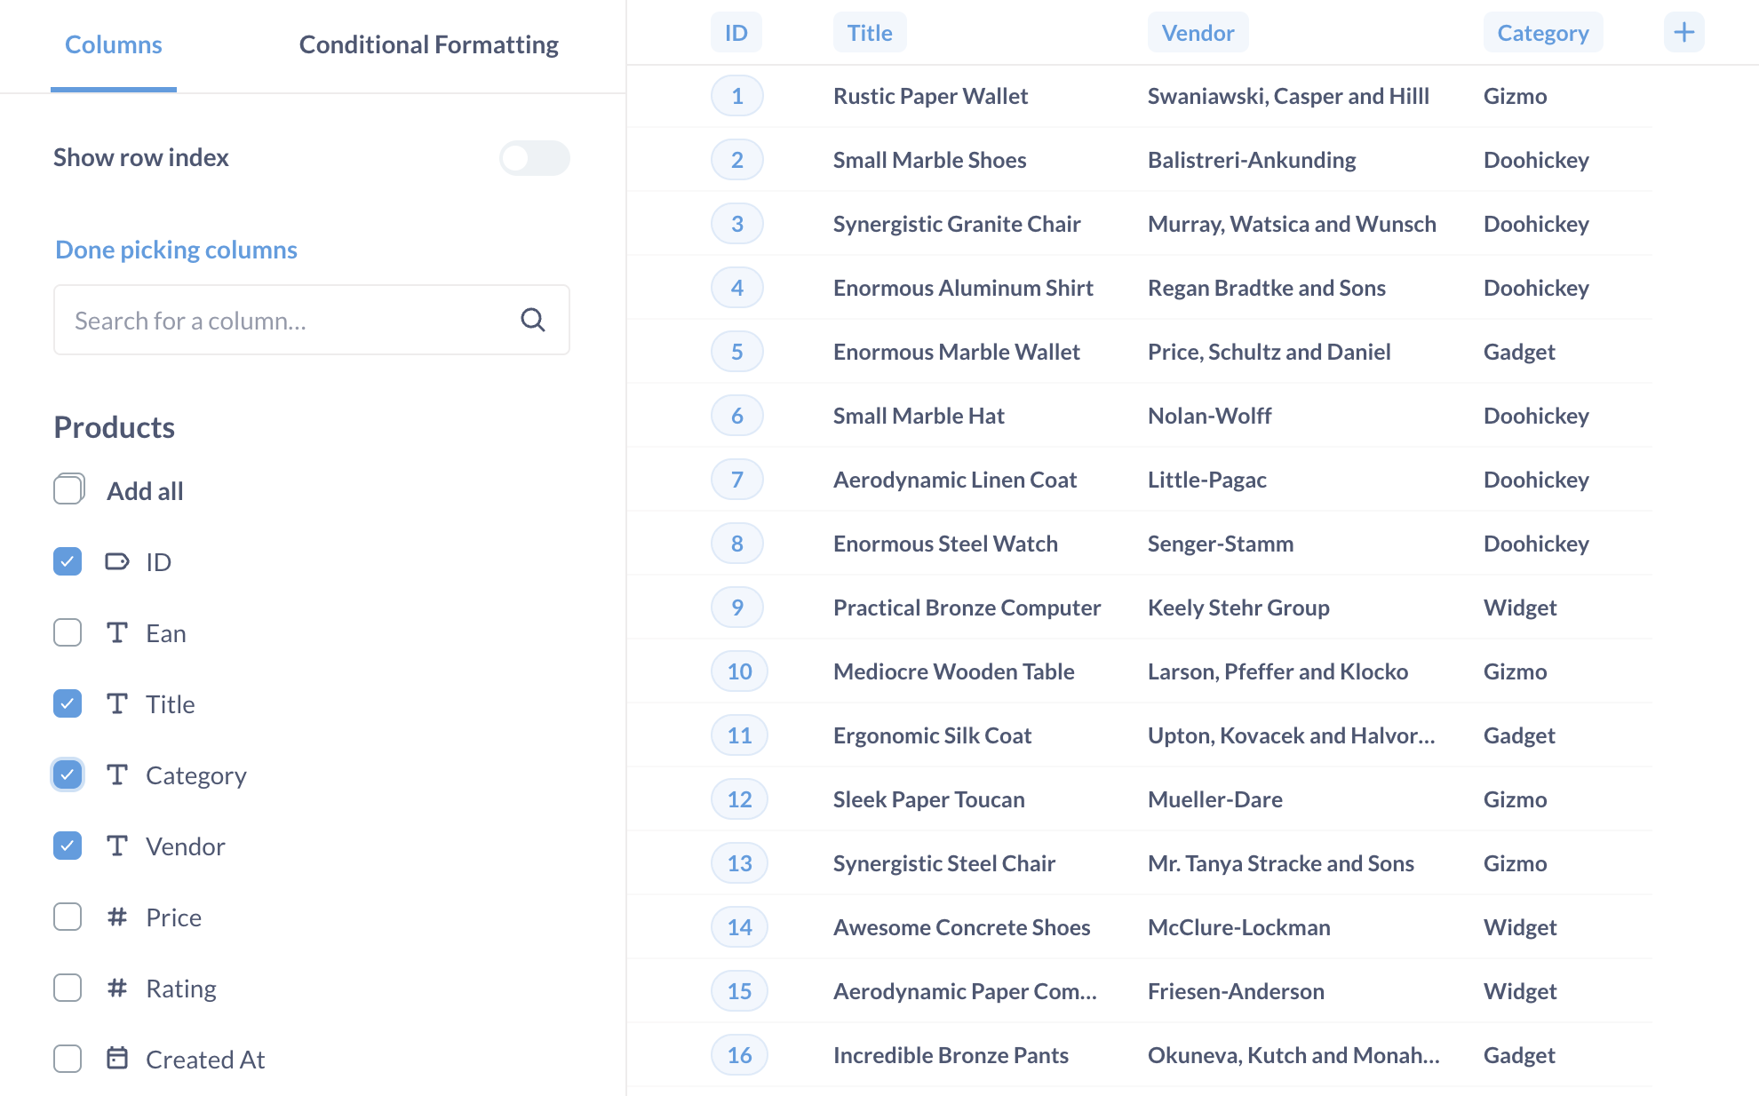Click the add column icon
This screenshot has height=1096, width=1759.
pos(1684,32)
